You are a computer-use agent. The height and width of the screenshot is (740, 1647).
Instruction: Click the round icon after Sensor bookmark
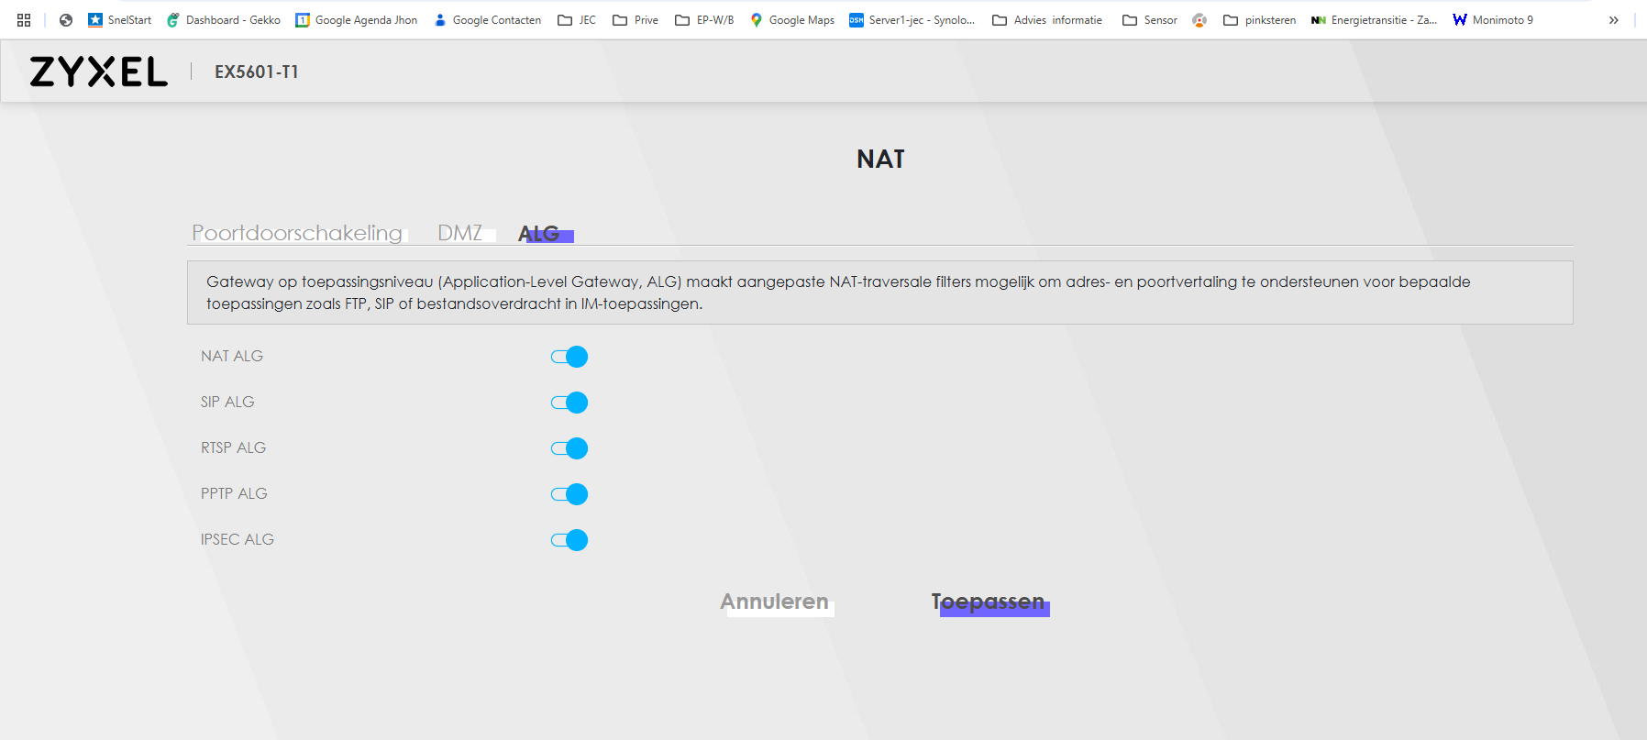pyautogui.click(x=1199, y=20)
